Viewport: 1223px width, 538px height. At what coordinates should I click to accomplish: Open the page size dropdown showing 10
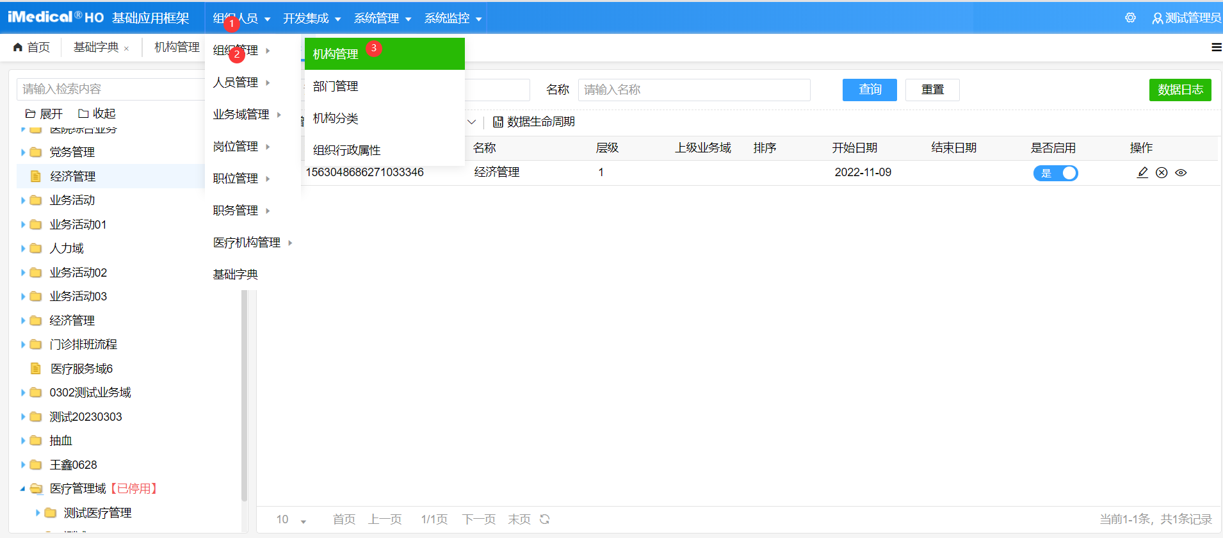coord(291,519)
